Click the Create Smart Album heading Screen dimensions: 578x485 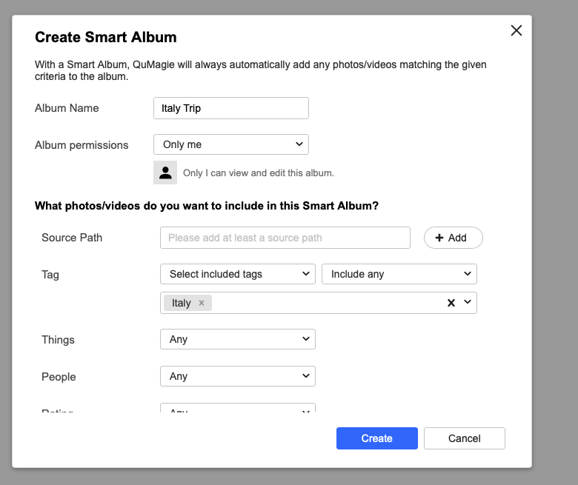point(105,37)
